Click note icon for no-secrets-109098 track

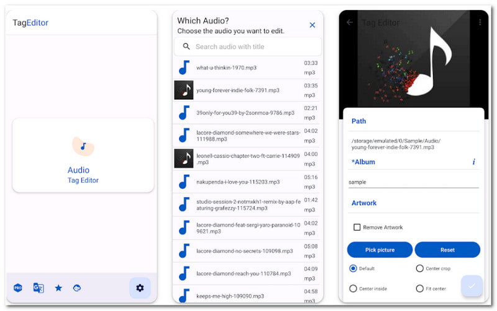[184, 251]
